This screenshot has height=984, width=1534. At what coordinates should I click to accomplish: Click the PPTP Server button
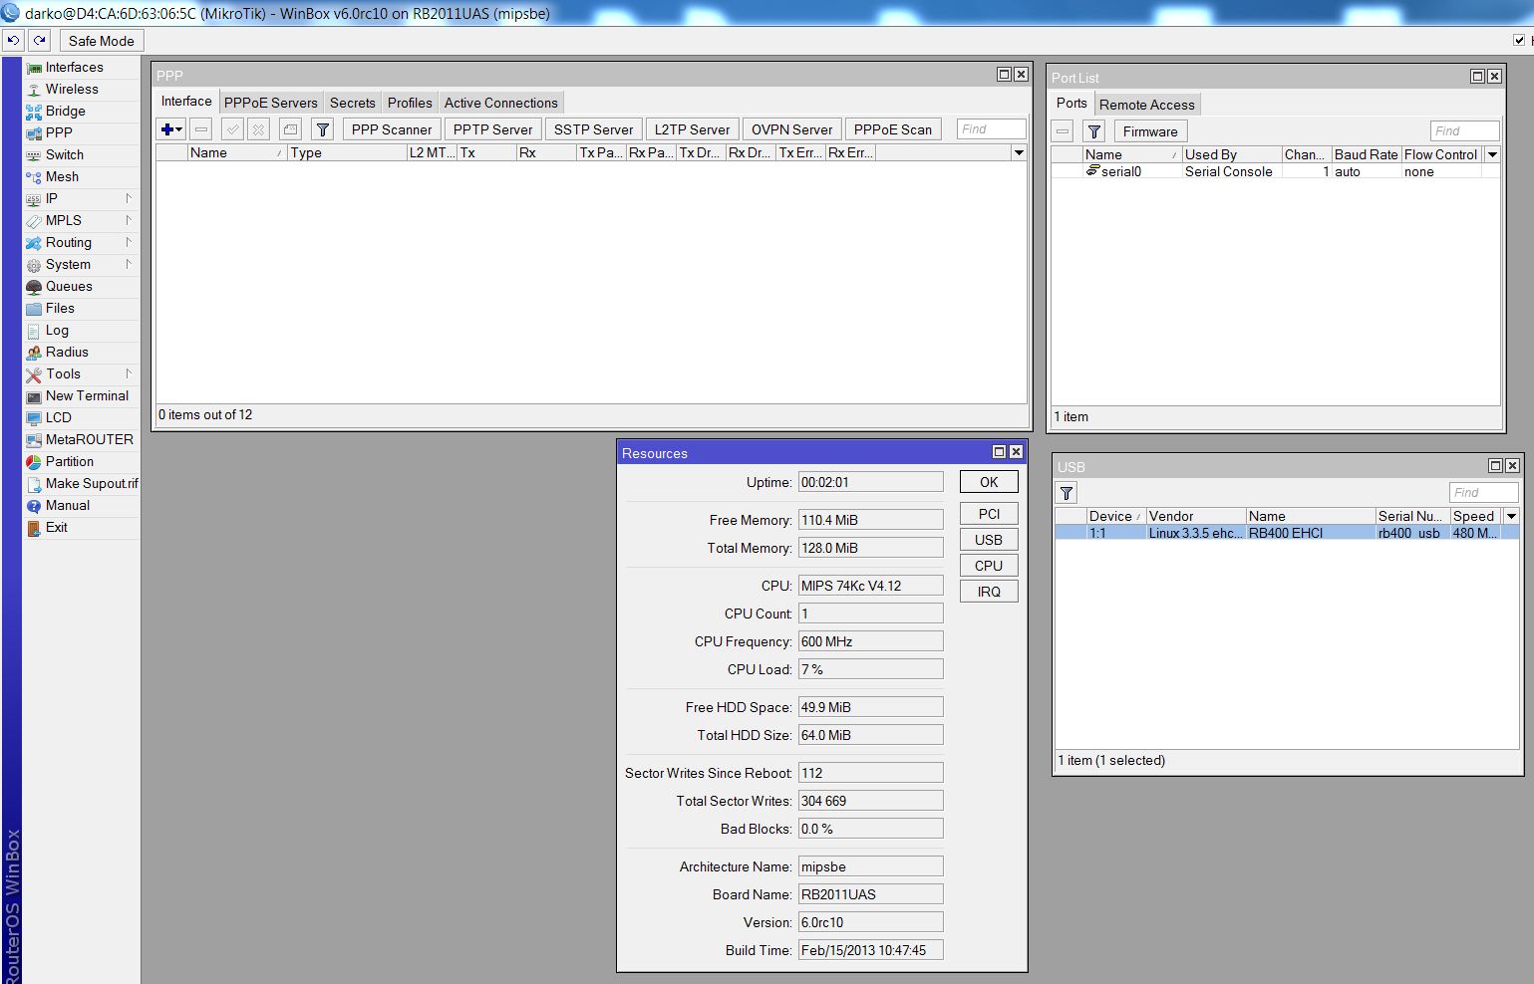(x=492, y=129)
